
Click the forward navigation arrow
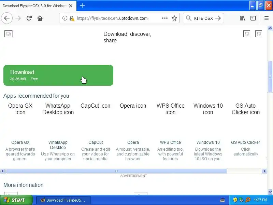pyautogui.click(x=18, y=18)
